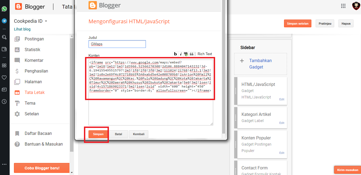This screenshot has width=361, height=175.
Task: Click the Lihat blog link
Action: pyautogui.click(x=22, y=29)
